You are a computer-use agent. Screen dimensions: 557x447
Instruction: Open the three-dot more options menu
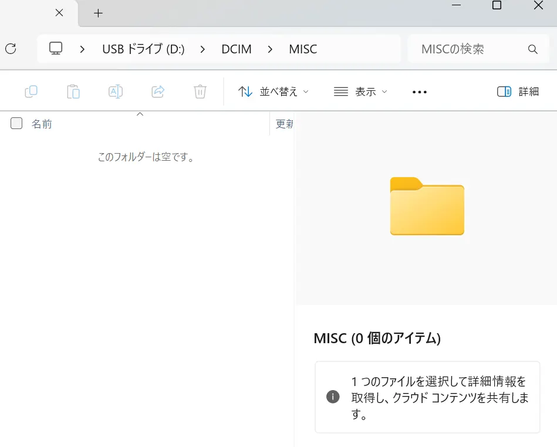point(420,92)
